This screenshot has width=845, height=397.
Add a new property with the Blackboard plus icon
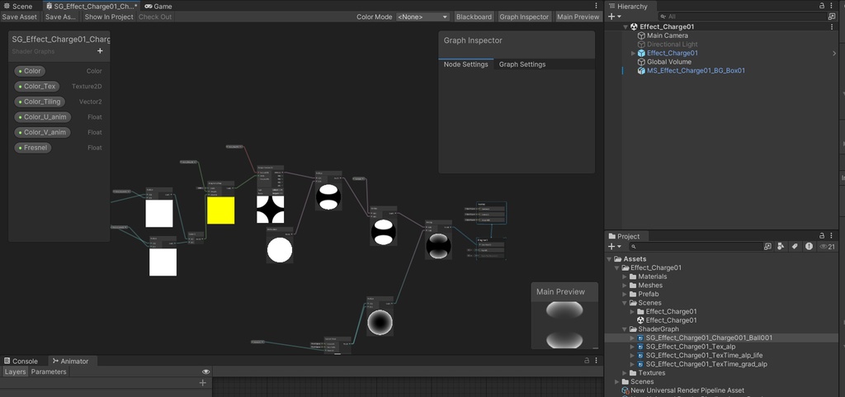(x=100, y=51)
